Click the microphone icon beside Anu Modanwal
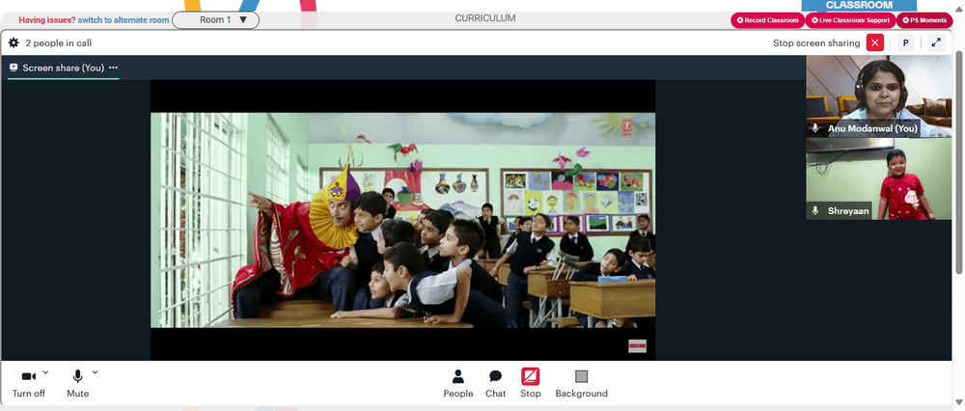This screenshot has width=965, height=411. [815, 128]
